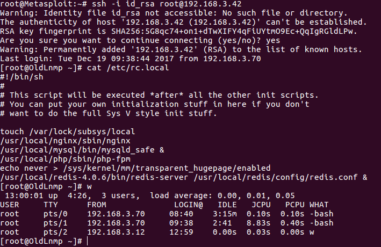The image size is (381, 247).
Task: Click the USER column header
Action: point(10,205)
